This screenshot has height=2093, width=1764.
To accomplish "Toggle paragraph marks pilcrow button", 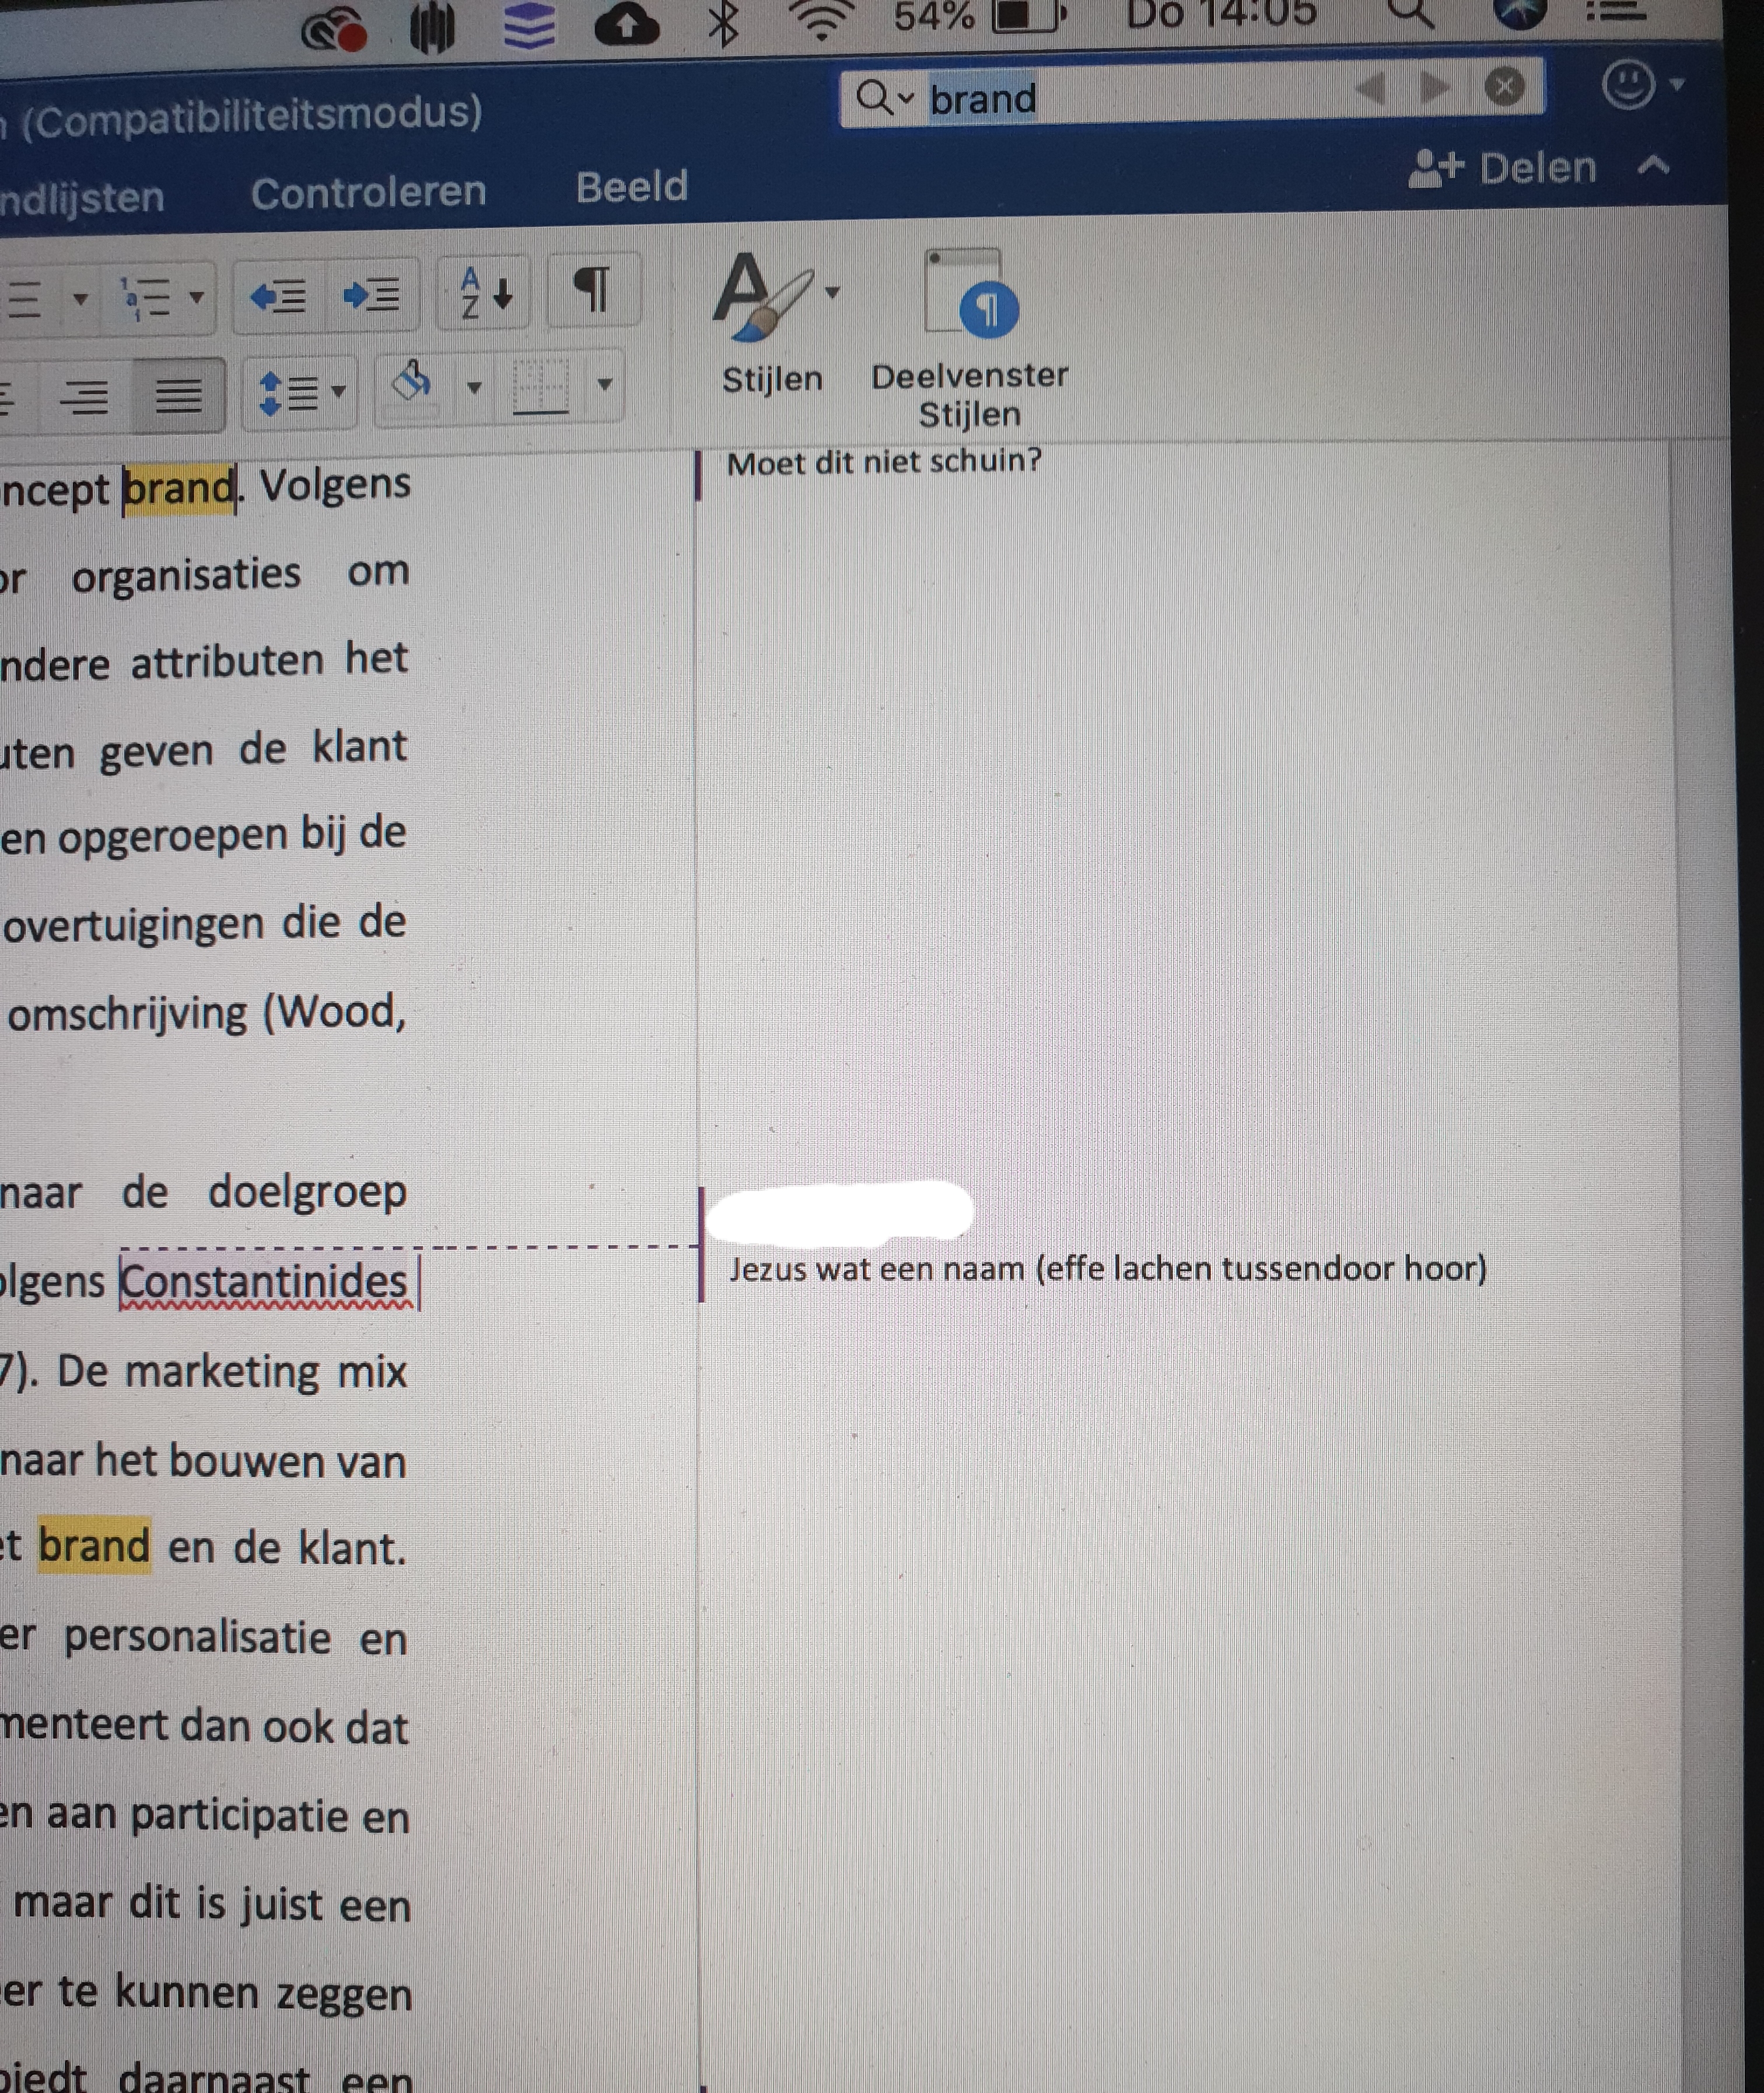I will tap(592, 291).
